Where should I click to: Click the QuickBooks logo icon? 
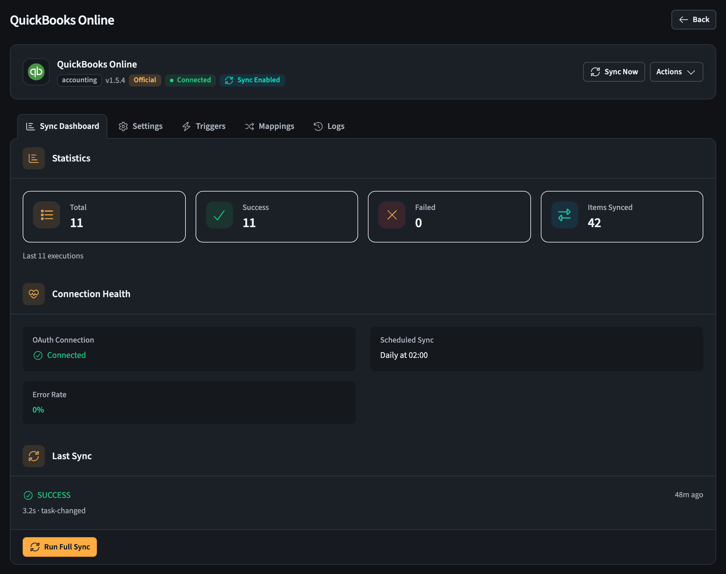pos(36,72)
